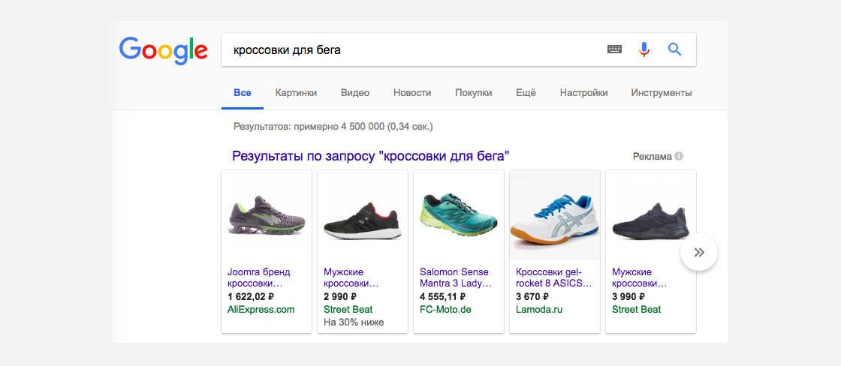841x366 pixels.
Task: Start voice search with microphone icon
Action: point(644,49)
